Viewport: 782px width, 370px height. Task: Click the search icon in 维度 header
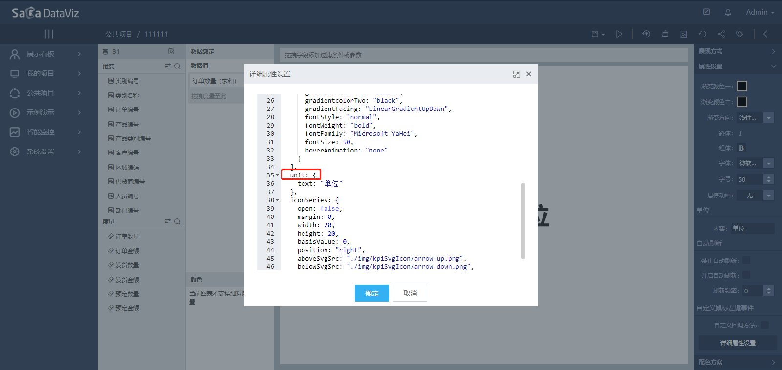click(x=177, y=66)
